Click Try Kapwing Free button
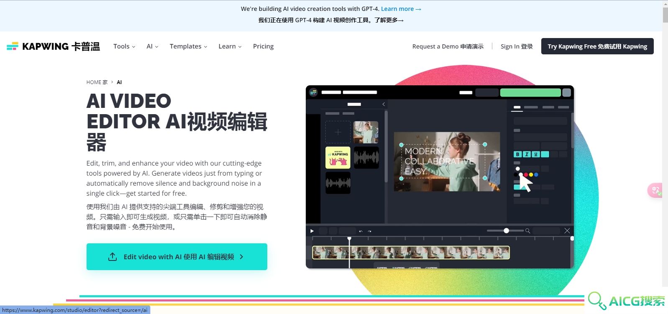This screenshot has height=314, width=668. (x=597, y=46)
